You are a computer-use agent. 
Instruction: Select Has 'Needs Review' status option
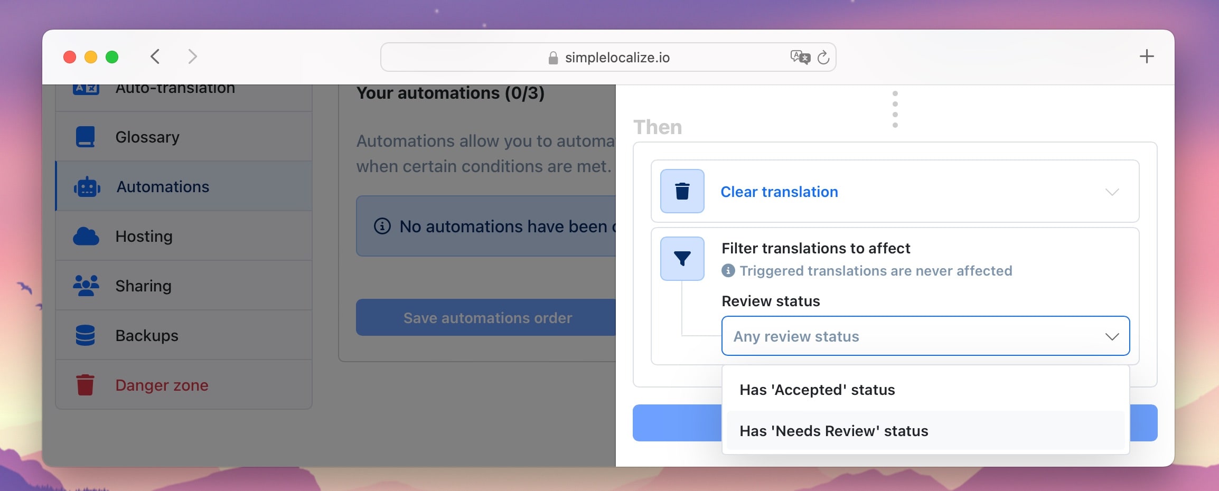pyautogui.click(x=925, y=431)
